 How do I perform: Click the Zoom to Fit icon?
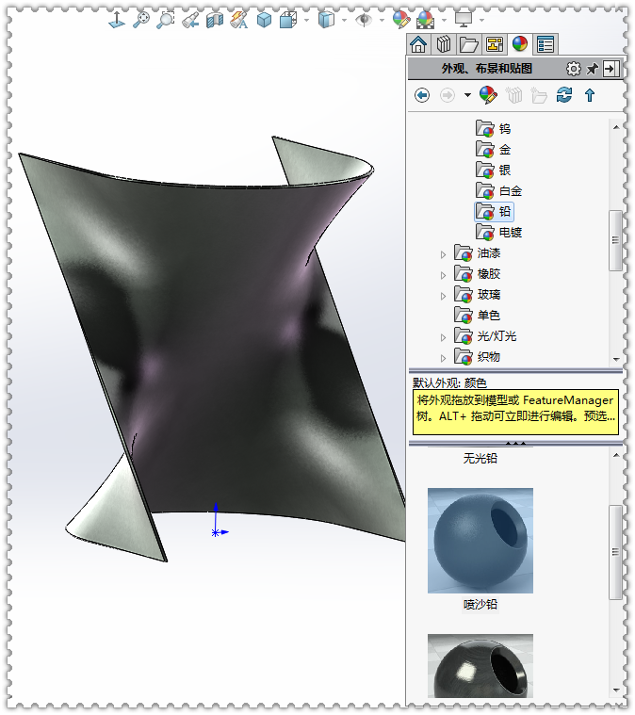tap(141, 19)
